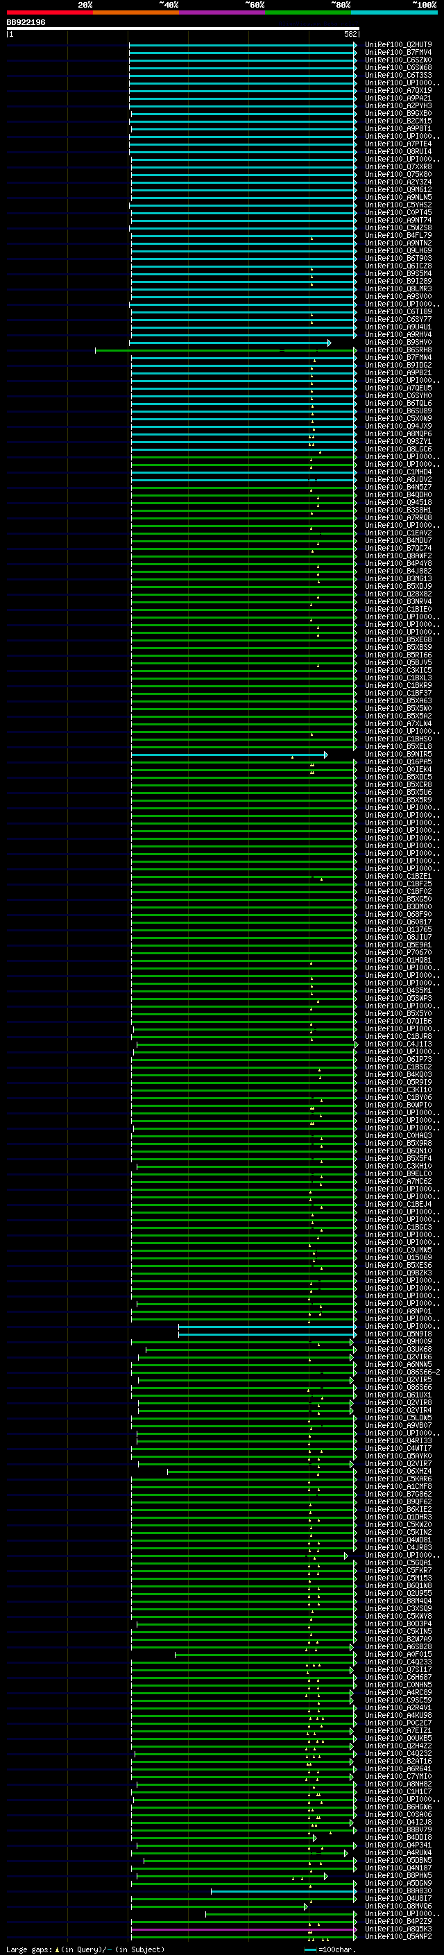Image resolution: width=444 pixels, height=1955 pixels.
Task: Select the UniRef100_C4WTI7 label
Action: pos(398,1448)
